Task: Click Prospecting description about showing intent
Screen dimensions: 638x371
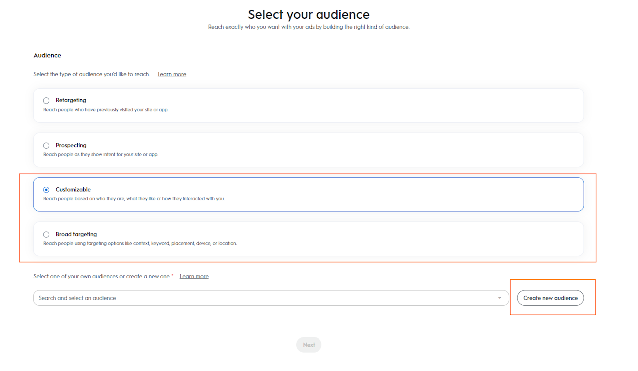Action: [100, 154]
